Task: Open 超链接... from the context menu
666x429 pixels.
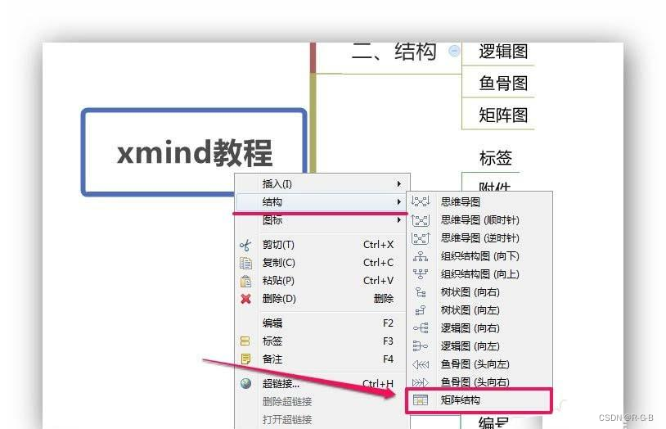Action: 322,383
